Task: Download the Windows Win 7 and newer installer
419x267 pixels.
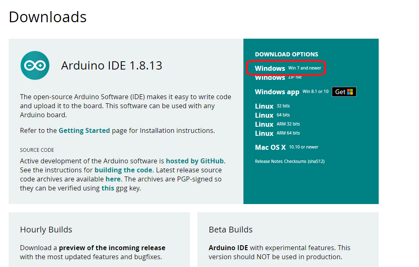Action: coord(288,68)
